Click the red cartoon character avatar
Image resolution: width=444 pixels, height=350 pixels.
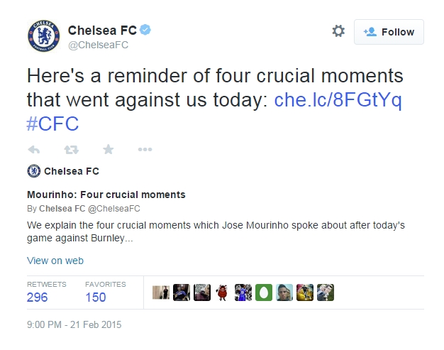click(222, 292)
